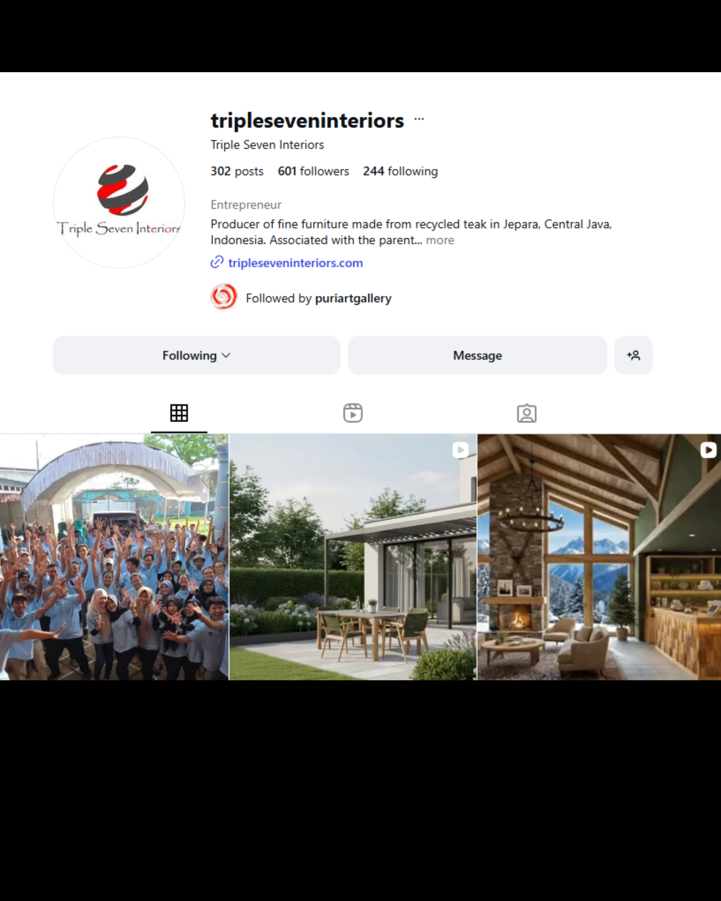721x901 pixels.
Task: Switch to the Reels tab icon
Action: pyautogui.click(x=353, y=413)
